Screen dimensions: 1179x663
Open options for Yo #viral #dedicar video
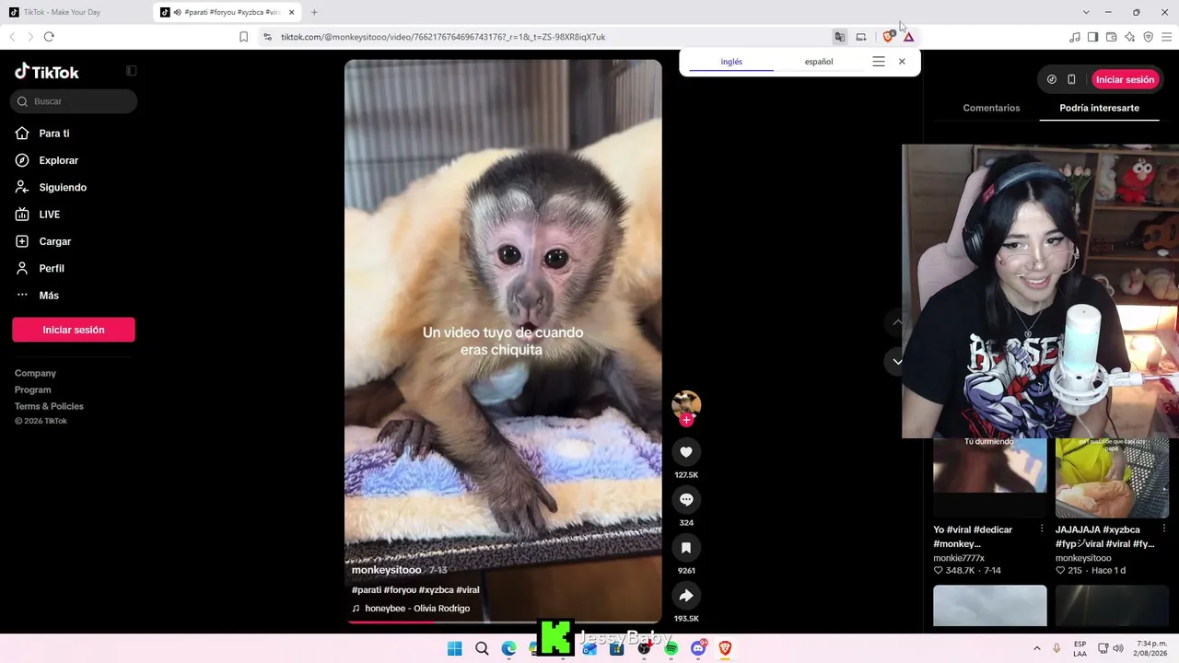pyautogui.click(x=1042, y=529)
